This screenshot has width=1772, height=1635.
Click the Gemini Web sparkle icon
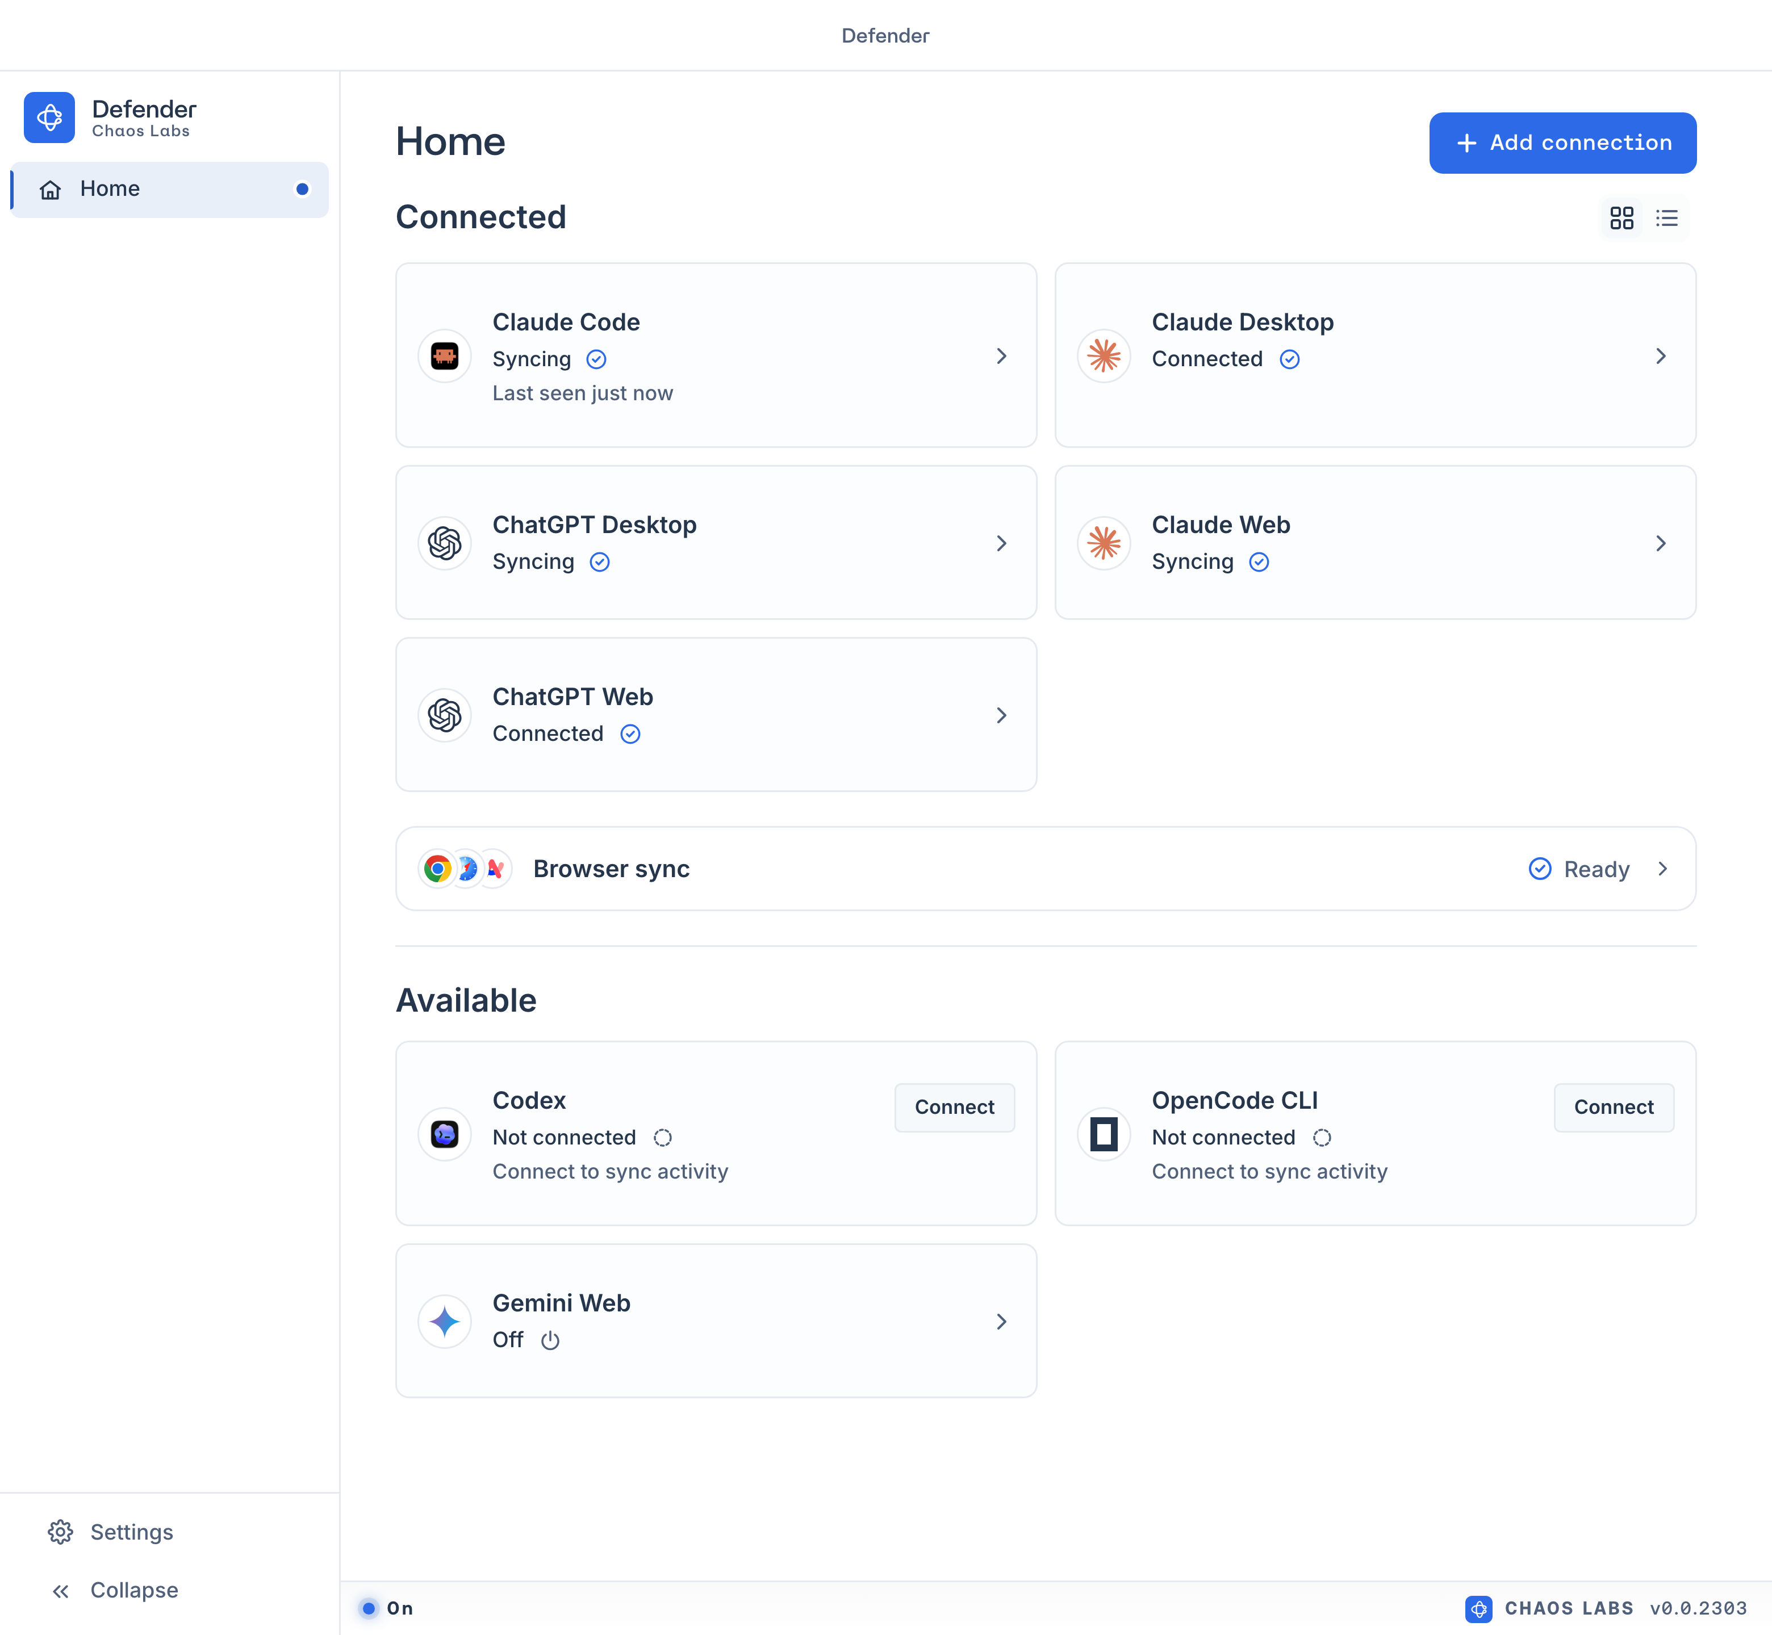pos(444,1322)
